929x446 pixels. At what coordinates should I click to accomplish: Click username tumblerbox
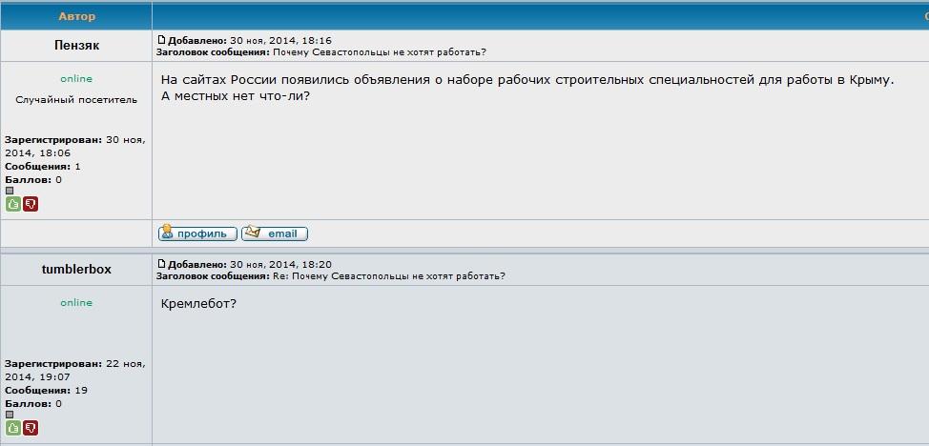tap(76, 270)
